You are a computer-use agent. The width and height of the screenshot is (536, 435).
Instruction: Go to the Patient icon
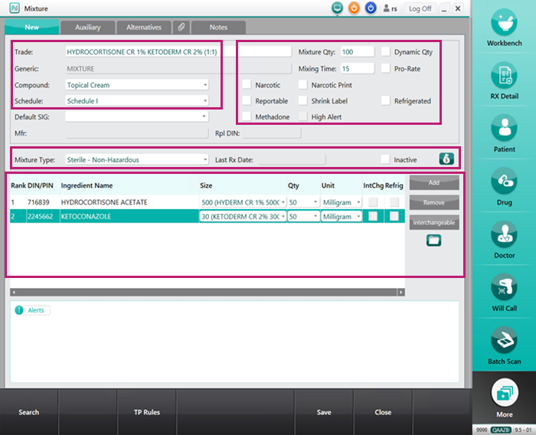[504, 129]
